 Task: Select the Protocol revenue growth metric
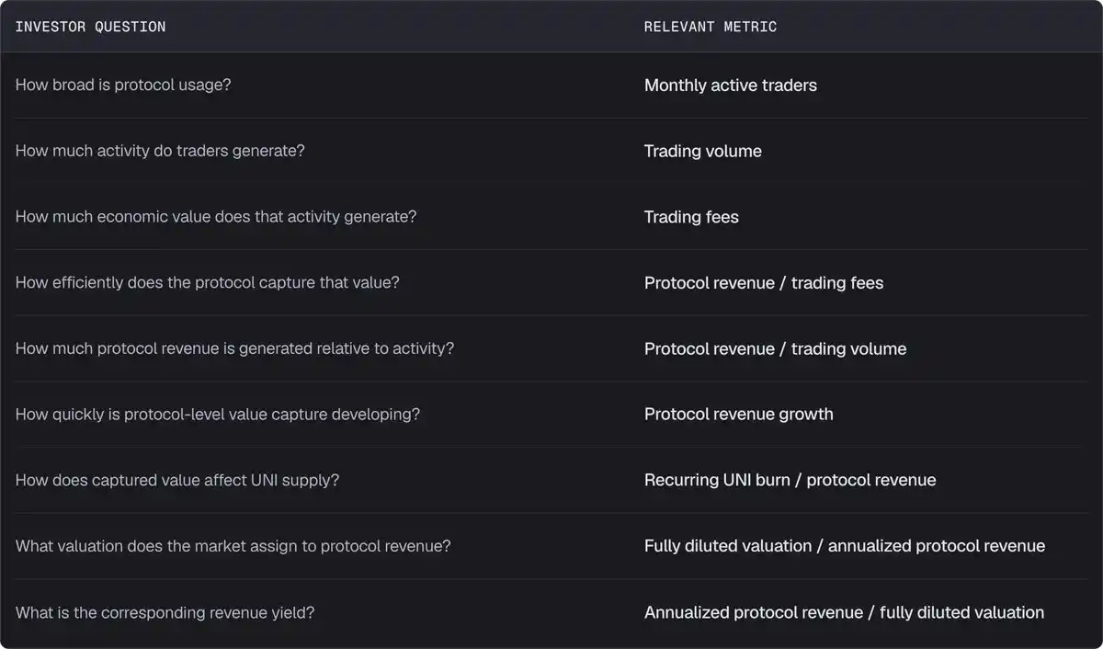(739, 415)
